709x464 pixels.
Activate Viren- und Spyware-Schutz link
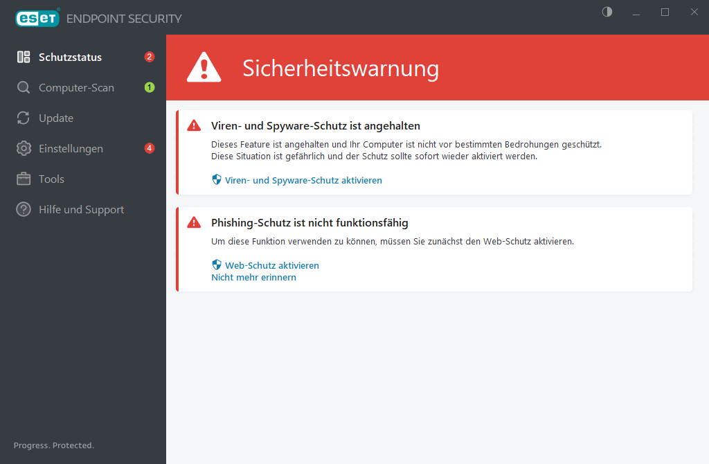coord(303,179)
